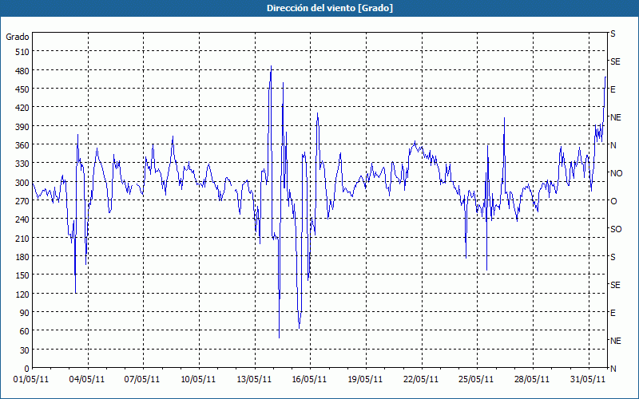Select the 13/05/11 date label
639x399 pixels.
tap(254, 380)
